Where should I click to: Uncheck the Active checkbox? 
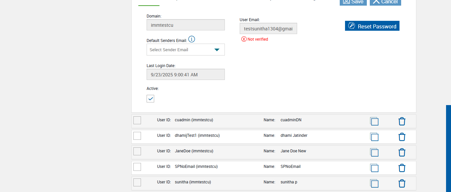tap(150, 98)
